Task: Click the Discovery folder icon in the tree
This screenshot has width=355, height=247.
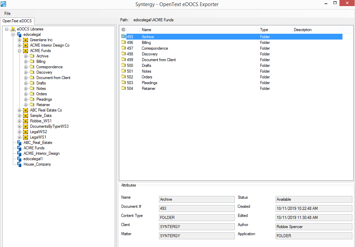Action: point(32,72)
